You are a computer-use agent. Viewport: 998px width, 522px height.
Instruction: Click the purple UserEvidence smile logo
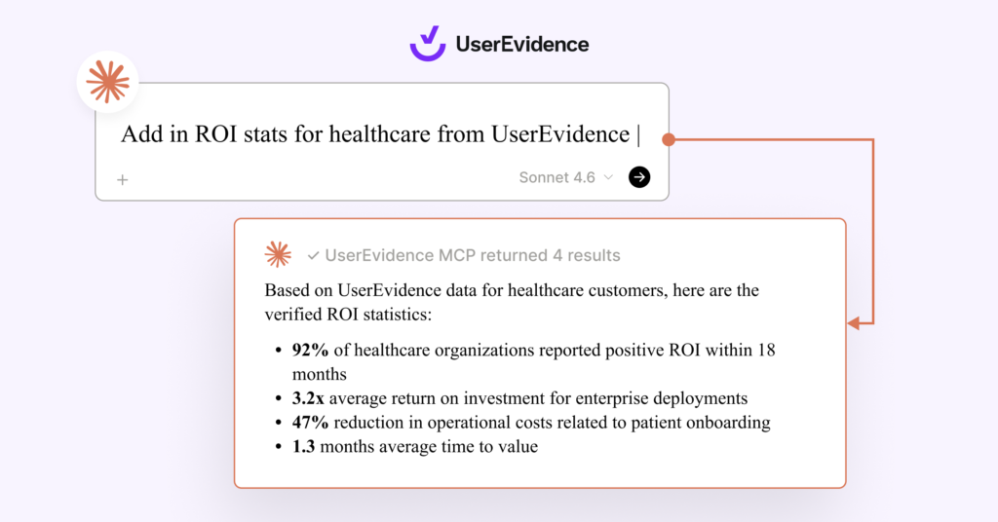click(x=427, y=44)
